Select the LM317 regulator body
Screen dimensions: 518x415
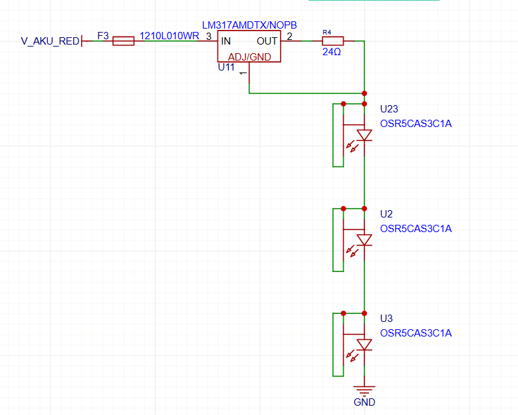[249, 47]
